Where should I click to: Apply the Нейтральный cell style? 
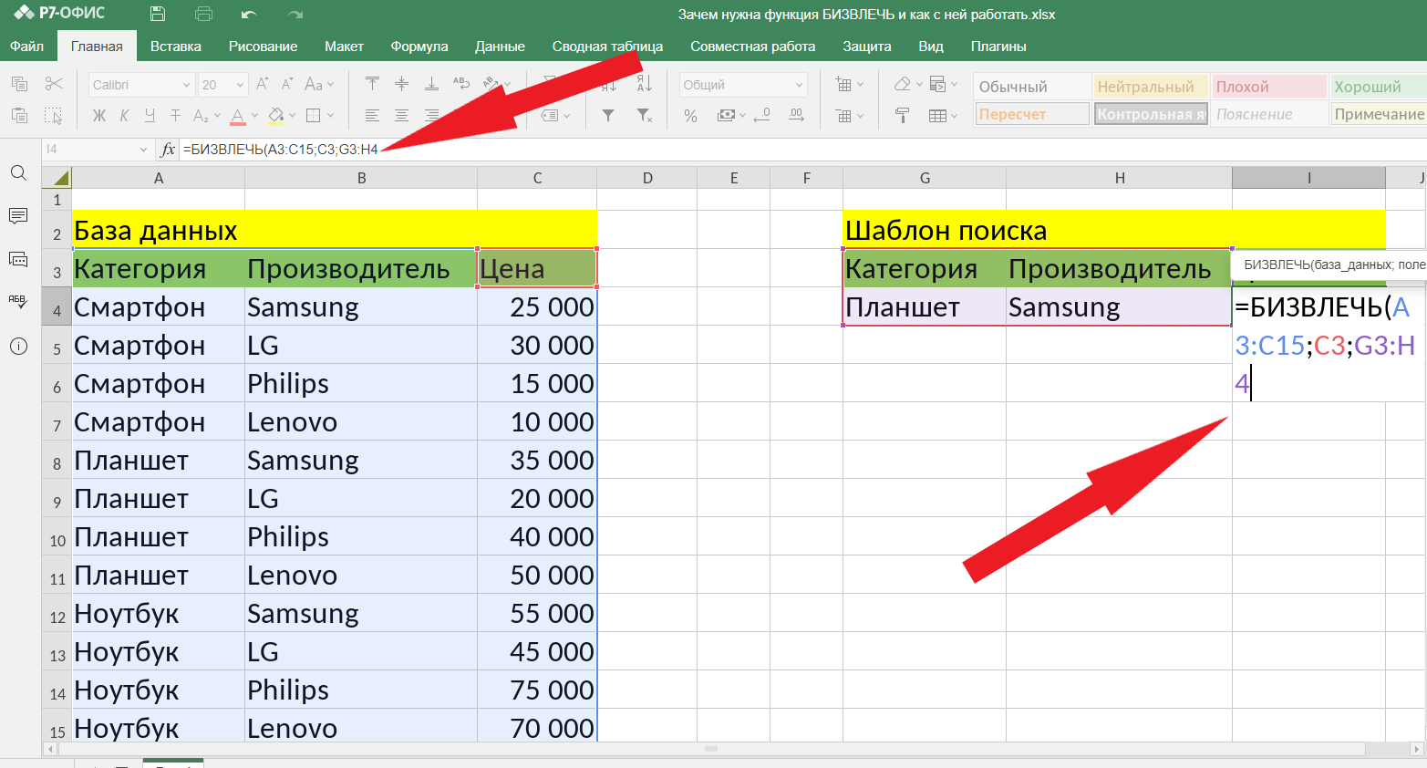point(1151,87)
